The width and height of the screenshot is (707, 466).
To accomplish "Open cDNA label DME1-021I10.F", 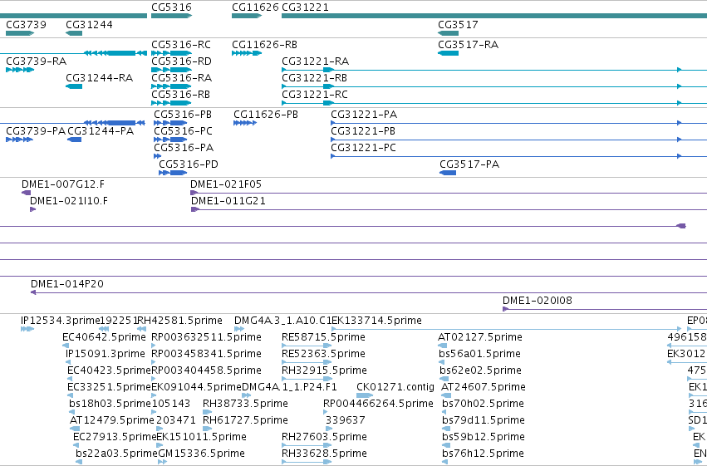I will click(69, 201).
